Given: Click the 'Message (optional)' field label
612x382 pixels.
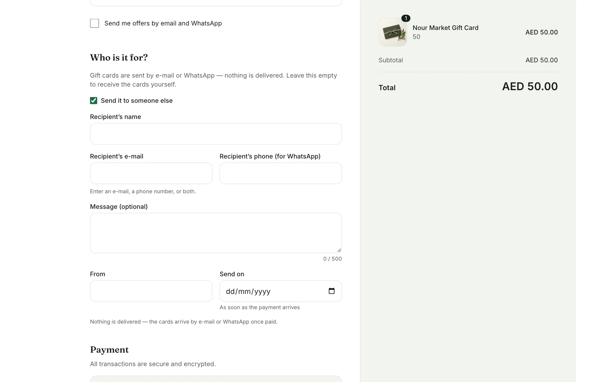Looking at the screenshot, I should 119,207.
